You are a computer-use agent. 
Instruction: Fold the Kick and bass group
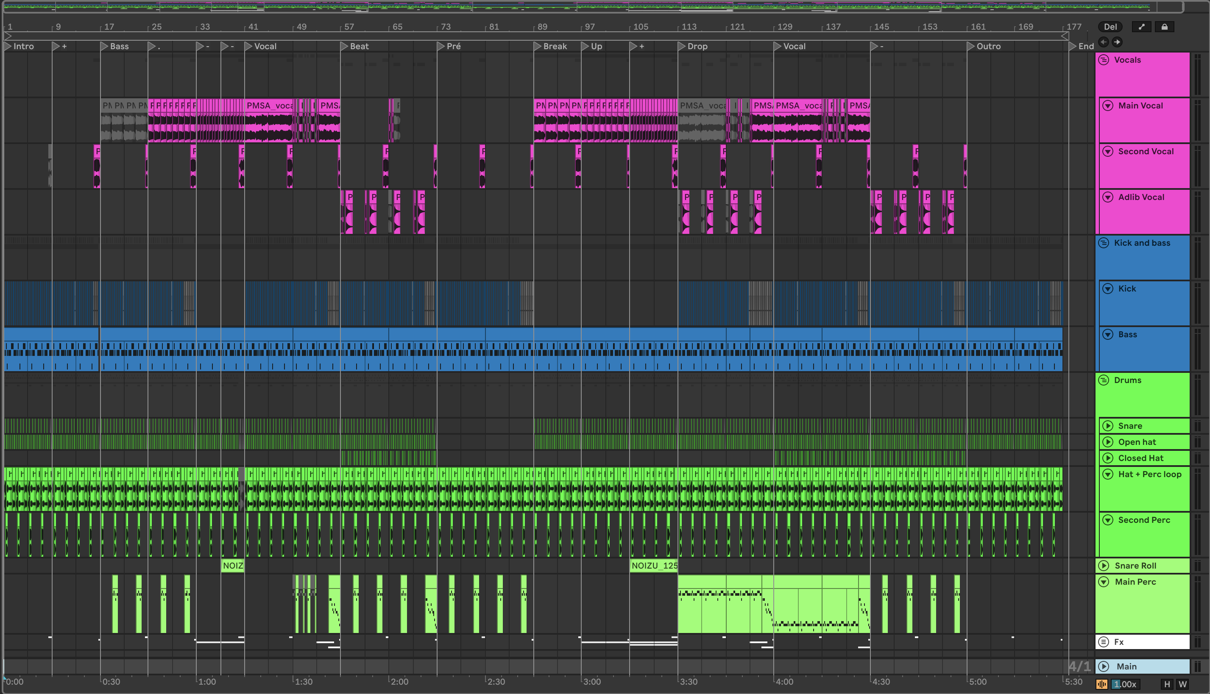pyautogui.click(x=1104, y=243)
